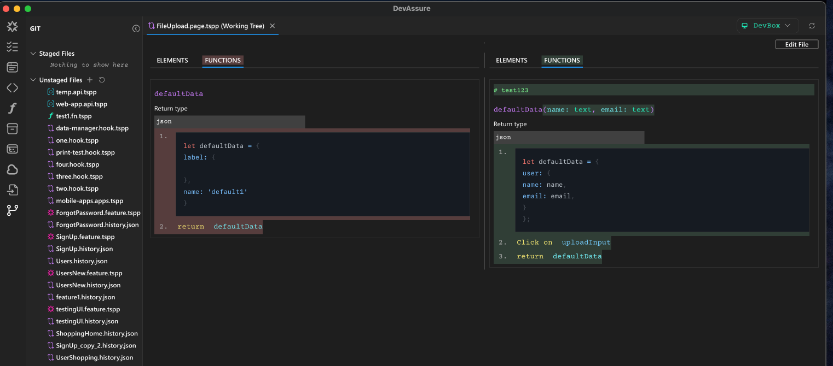Viewport: 833px width, 366px height.
Task: Collapse the Staged Files section
Action: [x=33, y=54]
